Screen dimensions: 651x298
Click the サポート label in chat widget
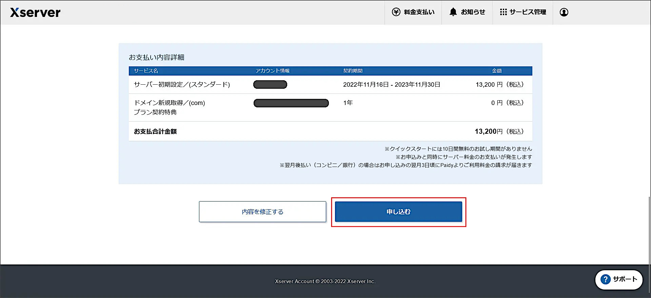coord(625,279)
